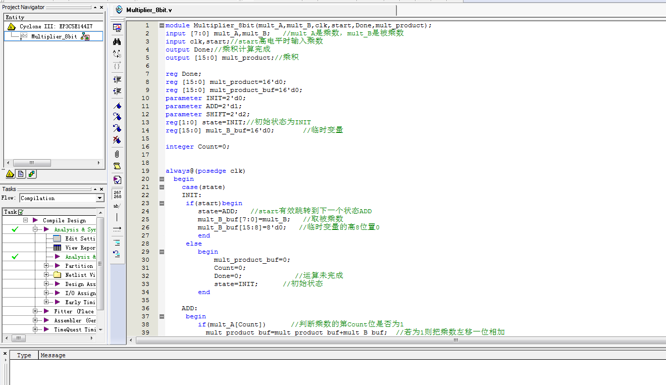This screenshot has width=666, height=385.
Task: Select the match-delimiter braces icon
Action: pos(117,65)
